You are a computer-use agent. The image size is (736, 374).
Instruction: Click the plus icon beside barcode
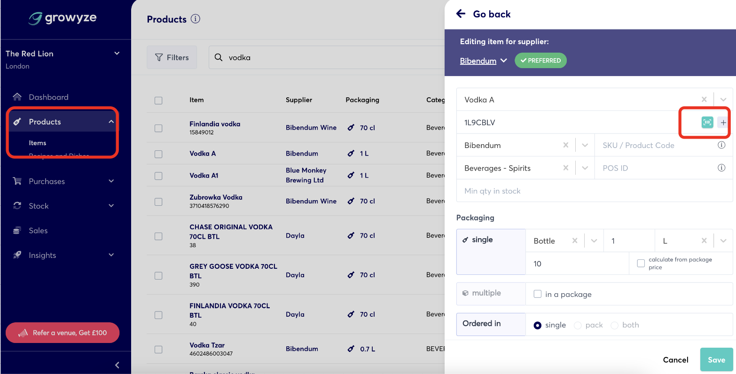[x=723, y=122]
